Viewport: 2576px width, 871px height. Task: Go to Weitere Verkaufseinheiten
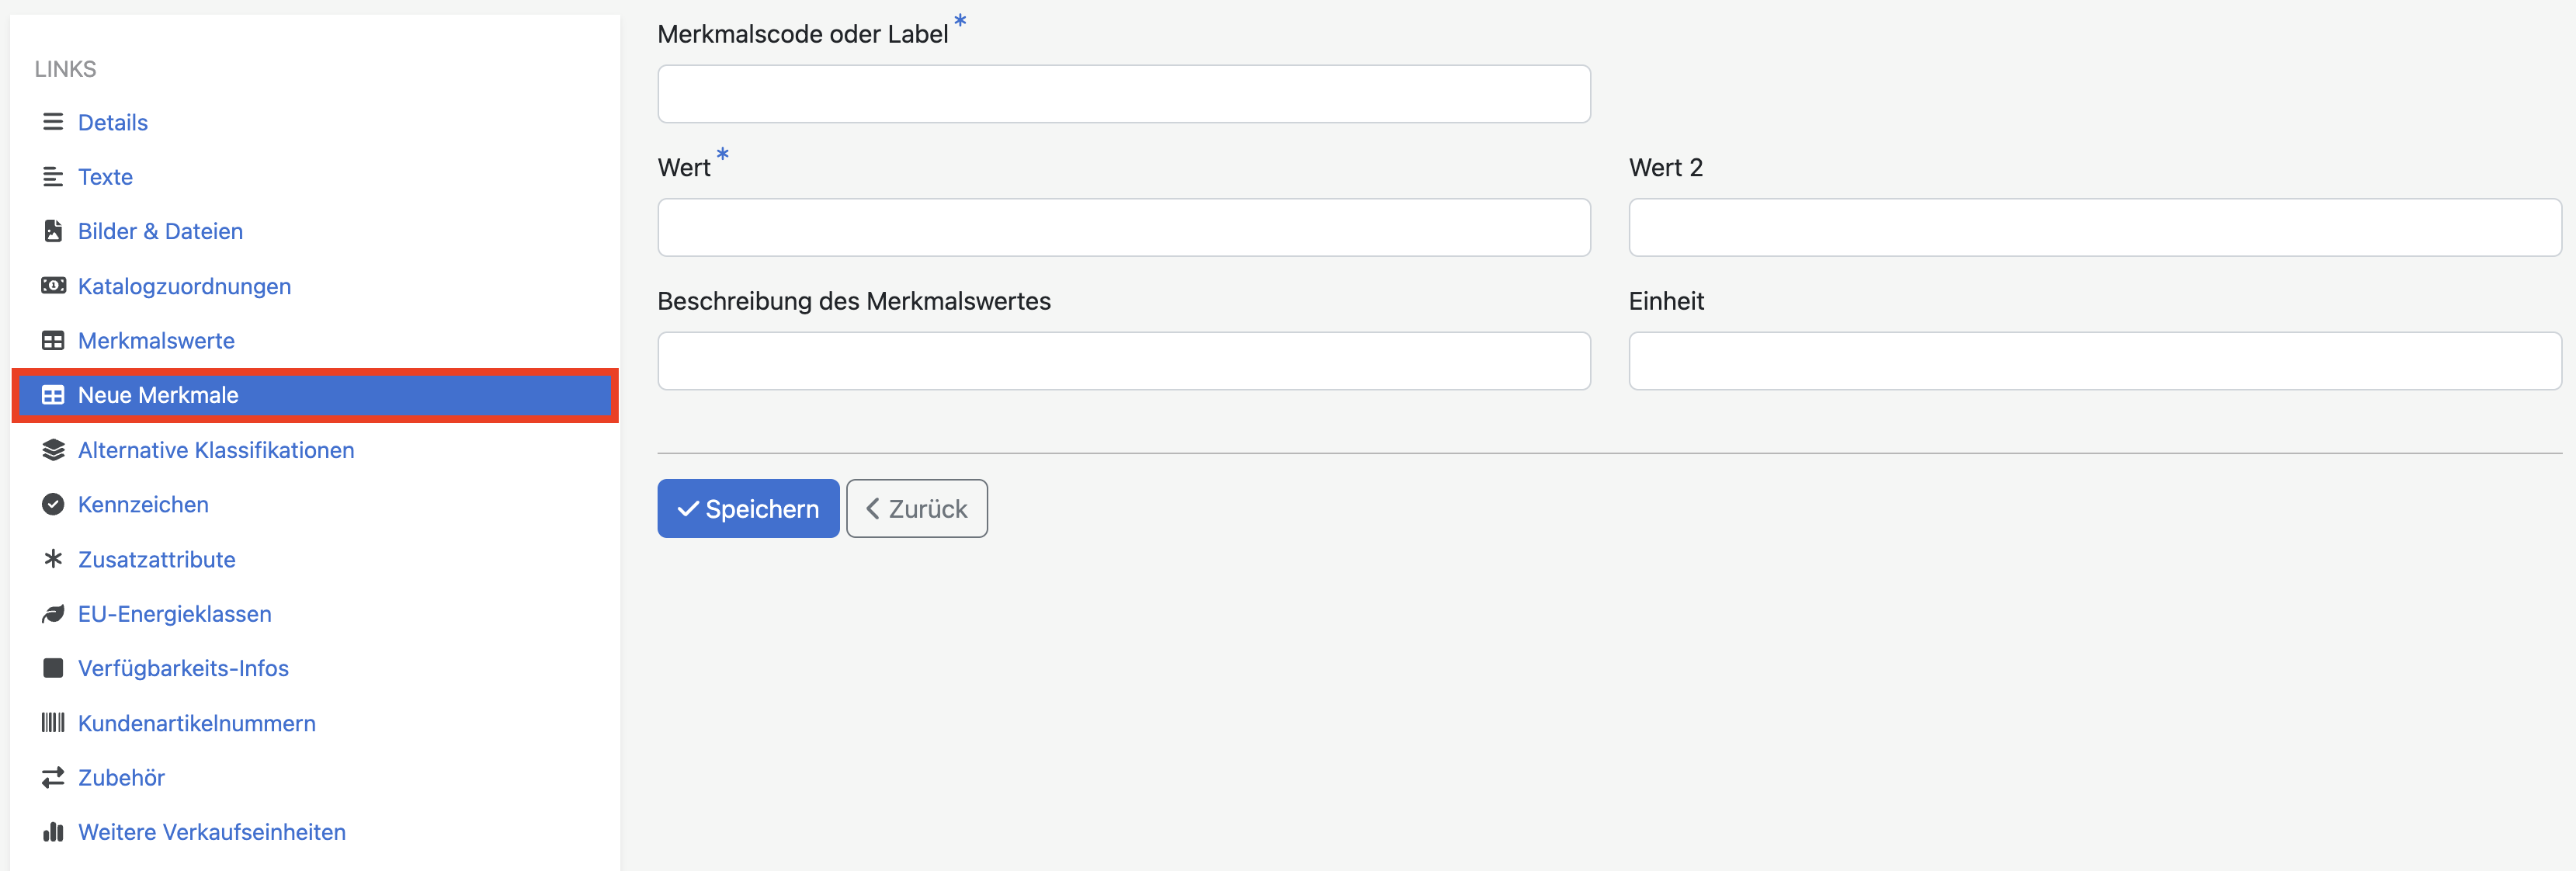211,832
